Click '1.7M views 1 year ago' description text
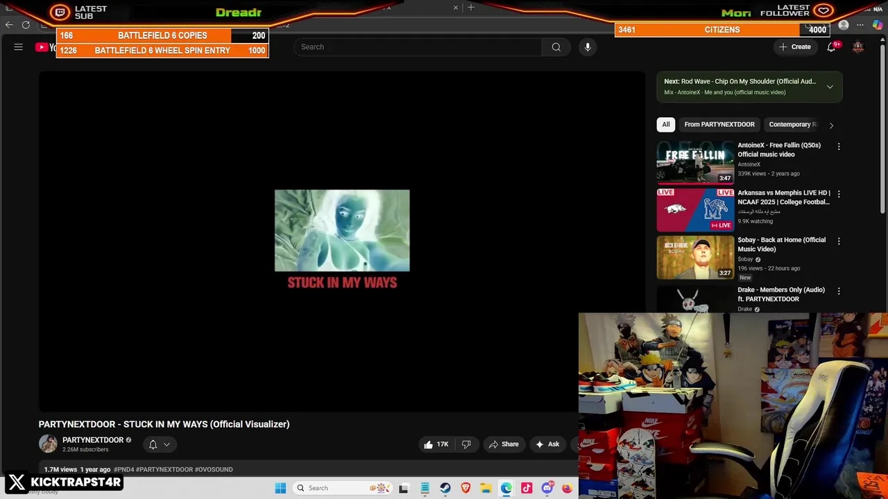888x499 pixels. pyautogui.click(x=77, y=469)
